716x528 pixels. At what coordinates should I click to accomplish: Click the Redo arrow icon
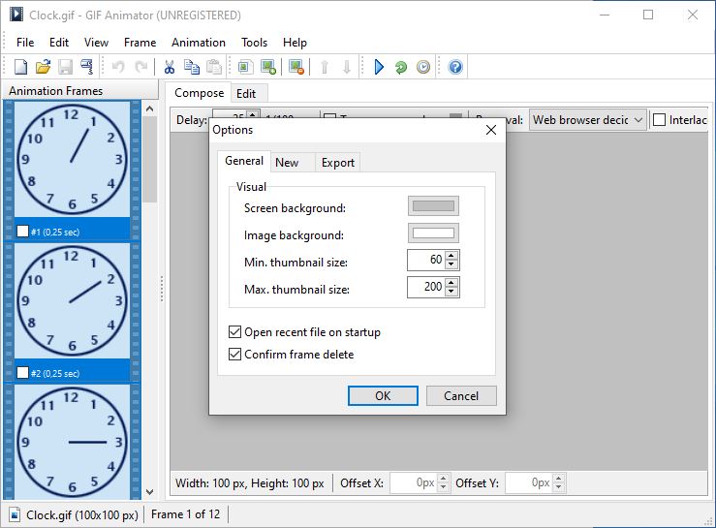click(141, 67)
